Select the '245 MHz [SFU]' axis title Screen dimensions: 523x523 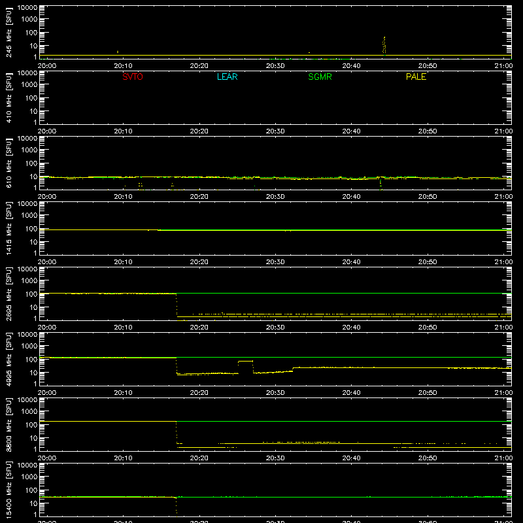pos(9,32)
